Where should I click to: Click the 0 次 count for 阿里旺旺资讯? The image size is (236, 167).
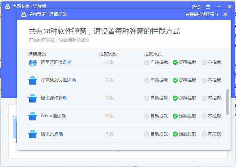tap(110, 62)
